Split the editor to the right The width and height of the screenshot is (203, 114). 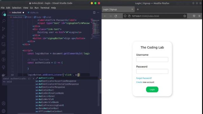pos(94,13)
